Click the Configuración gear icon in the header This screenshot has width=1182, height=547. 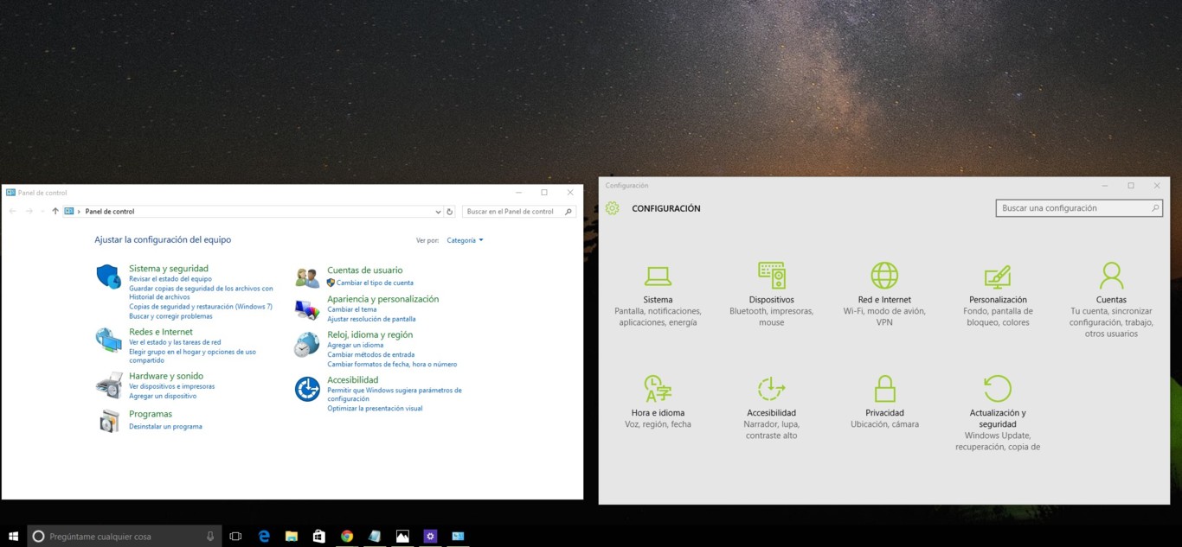[613, 208]
